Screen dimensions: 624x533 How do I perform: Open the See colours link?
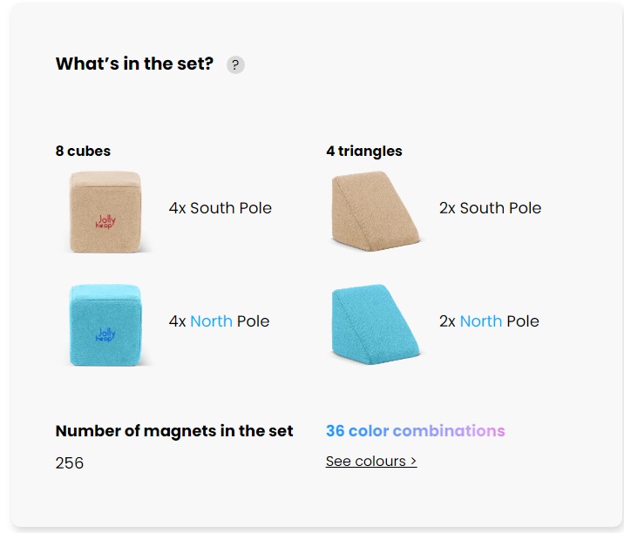pyautogui.click(x=370, y=461)
